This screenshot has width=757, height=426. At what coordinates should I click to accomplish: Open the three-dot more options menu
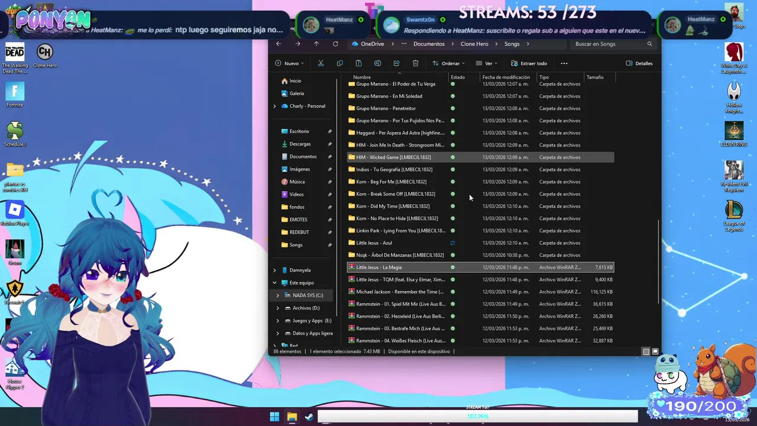point(564,63)
